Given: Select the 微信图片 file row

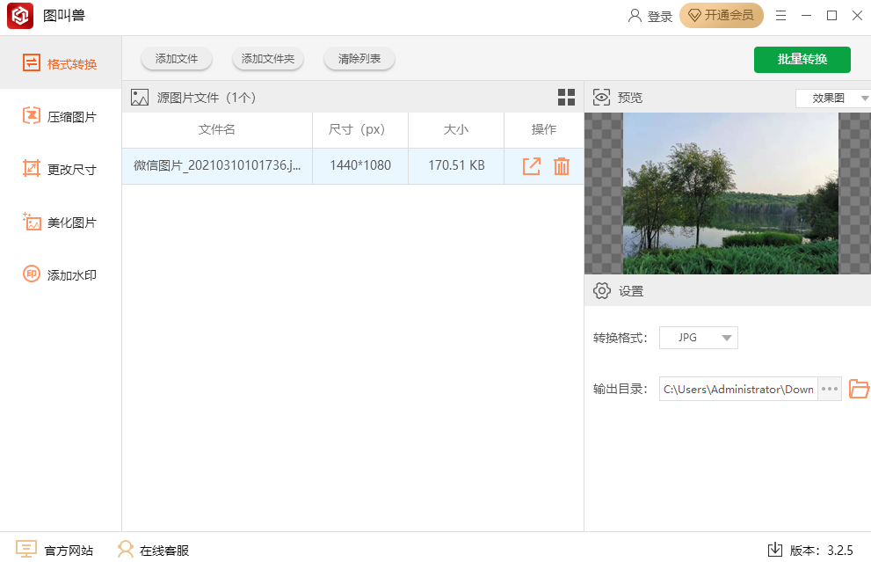Looking at the screenshot, I should tap(216, 165).
